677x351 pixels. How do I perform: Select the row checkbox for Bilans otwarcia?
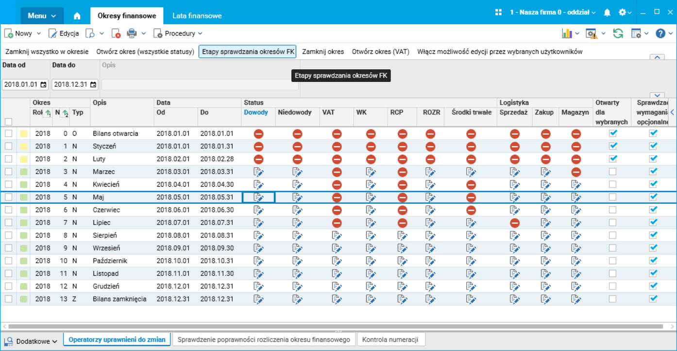[8, 133]
